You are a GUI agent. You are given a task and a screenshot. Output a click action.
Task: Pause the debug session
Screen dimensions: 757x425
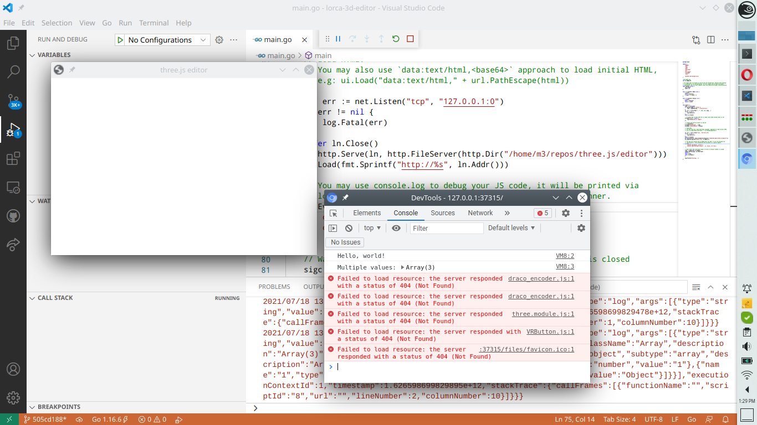[337, 39]
